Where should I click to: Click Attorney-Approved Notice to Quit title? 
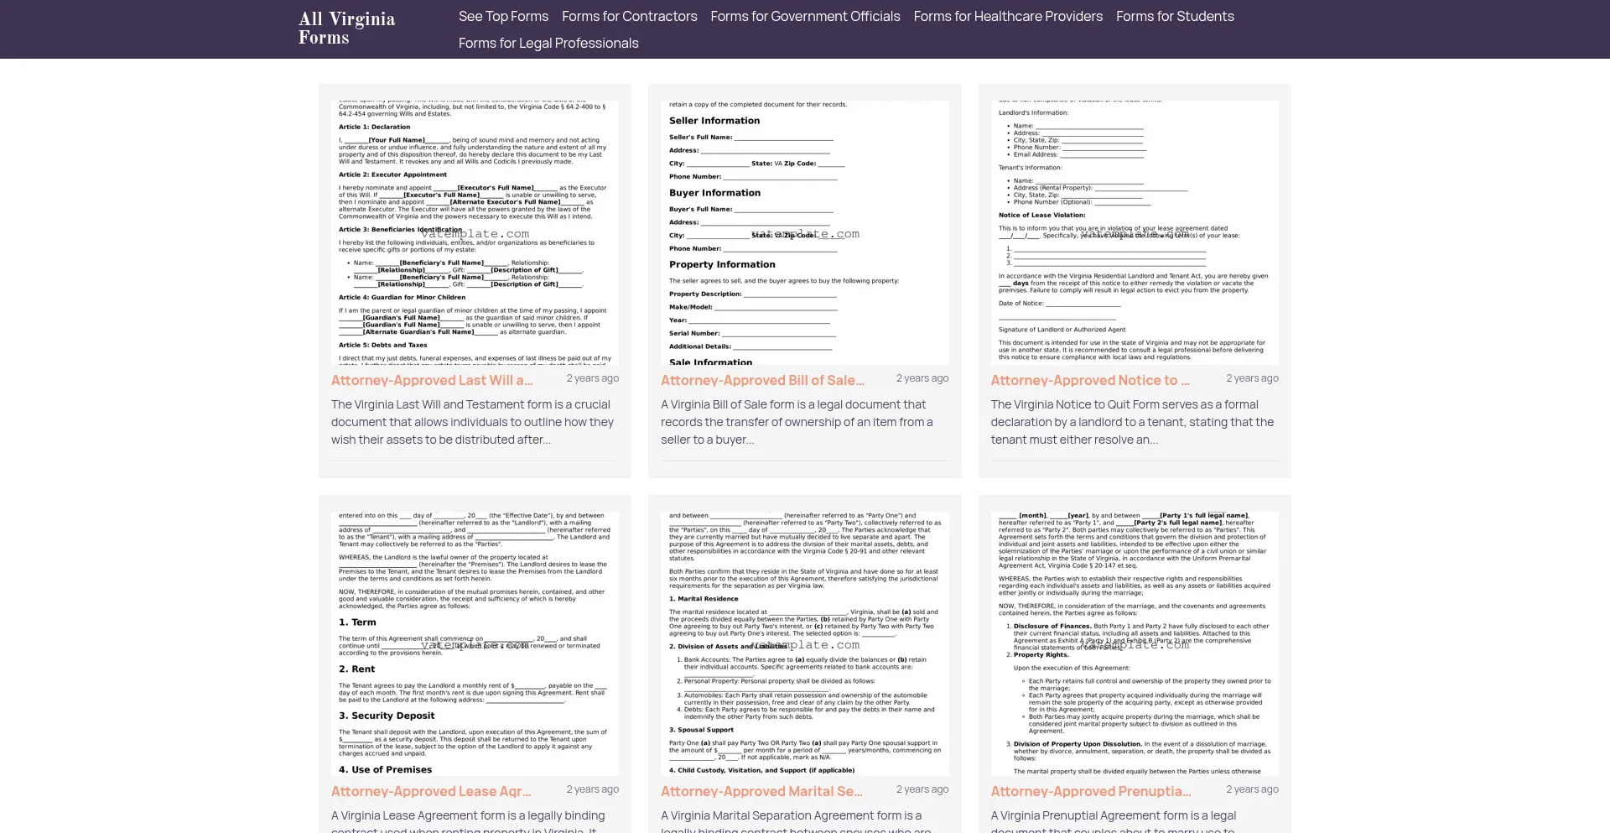click(1090, 380)
